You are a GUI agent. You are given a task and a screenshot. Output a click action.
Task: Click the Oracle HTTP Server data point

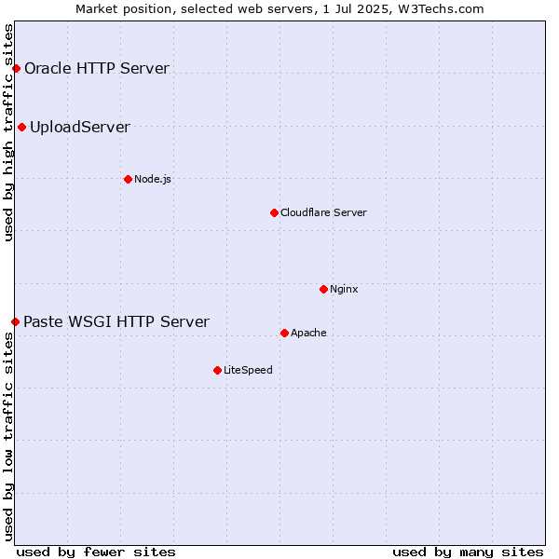click(x=16, y=68)
